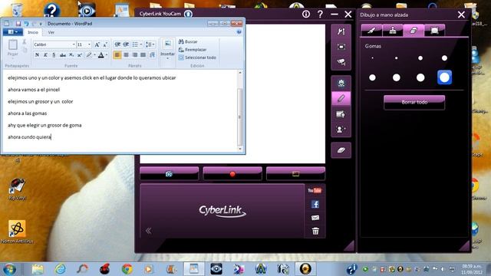Expand Calibri font family dropdown
491x276 pixels.
point(74,44)
